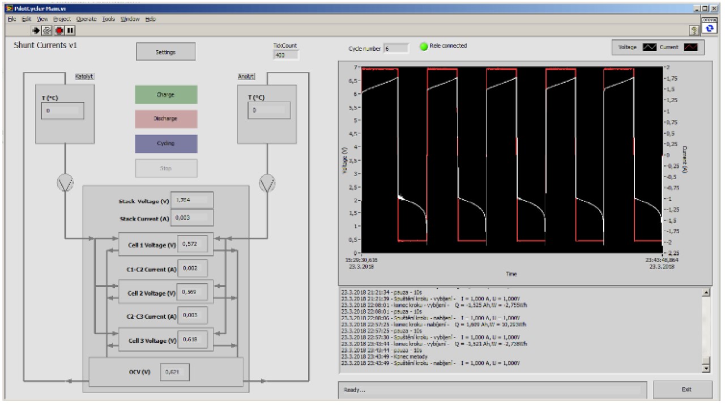
Task: Open the Tools menu
Action: coord(109,19)
